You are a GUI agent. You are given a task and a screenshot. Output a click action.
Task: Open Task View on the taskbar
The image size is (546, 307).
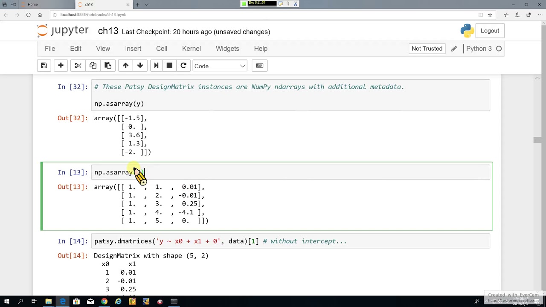34,301
